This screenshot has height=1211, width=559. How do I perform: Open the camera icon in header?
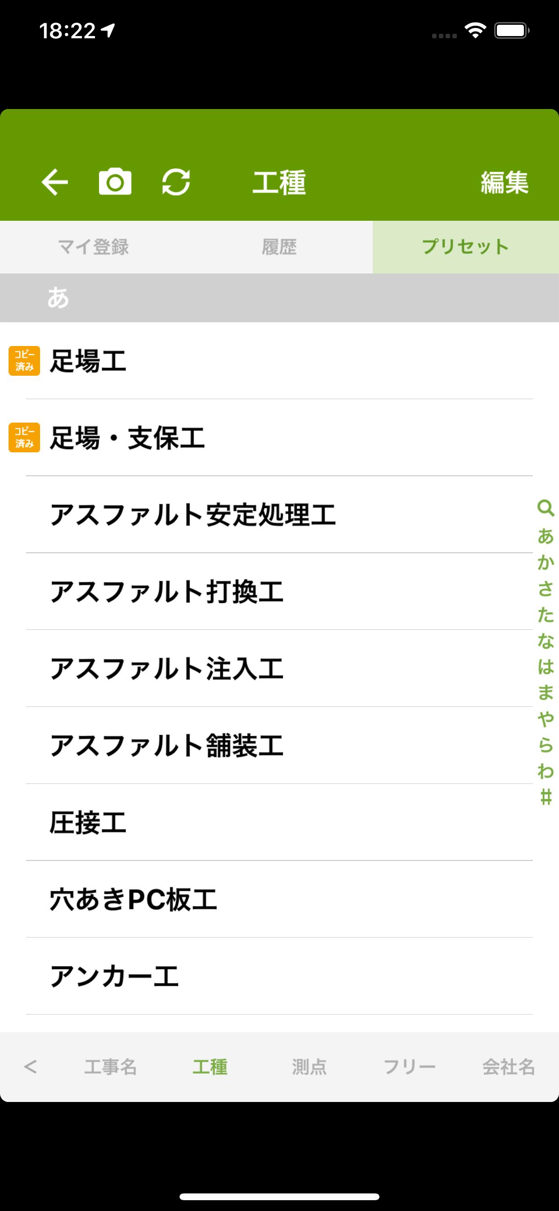(x=115, y=182)
